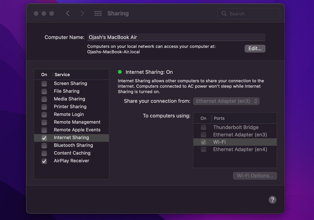Screen dimensions: 314x220
Task: Select Bluetooth Sharing service row
Action: pyautogui.click(x=71, y=145)
